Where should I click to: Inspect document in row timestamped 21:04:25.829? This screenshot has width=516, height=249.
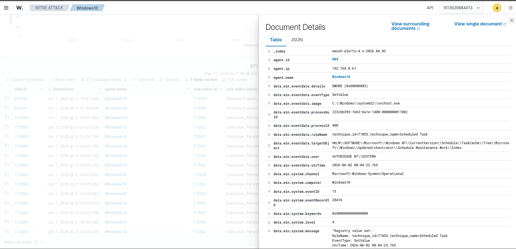[x=7, y=127]
